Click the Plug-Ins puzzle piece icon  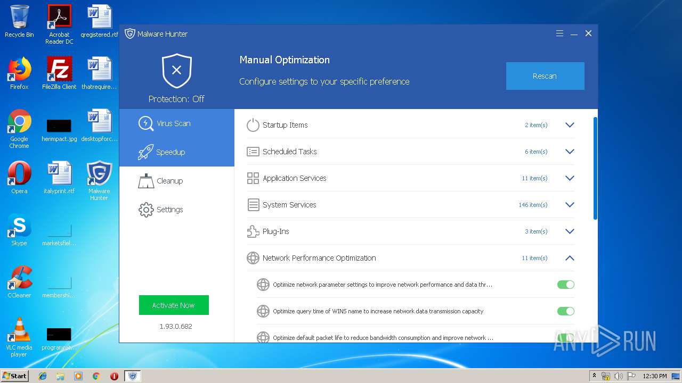click(253, 231)
